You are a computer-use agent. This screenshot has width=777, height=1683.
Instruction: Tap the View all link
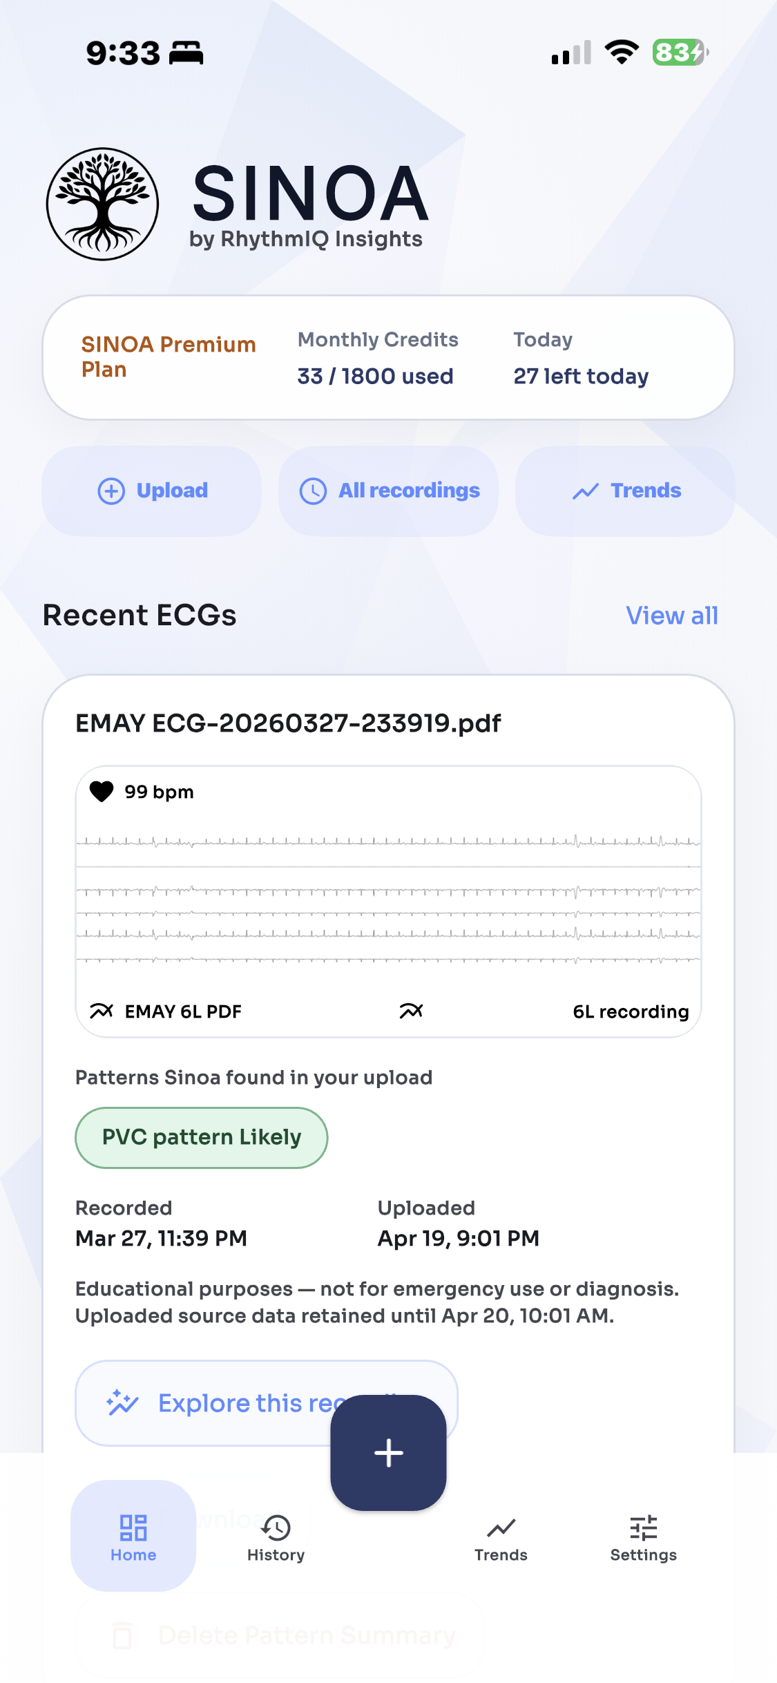coord(671,615)
